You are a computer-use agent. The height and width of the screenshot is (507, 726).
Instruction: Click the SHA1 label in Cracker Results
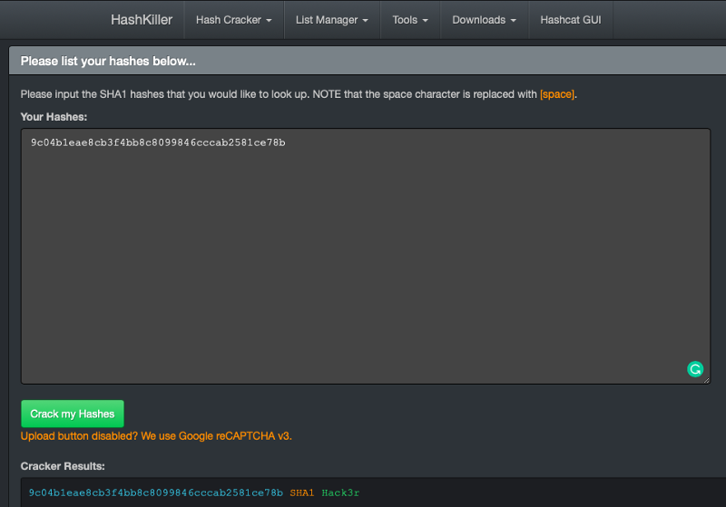point(302,492)
